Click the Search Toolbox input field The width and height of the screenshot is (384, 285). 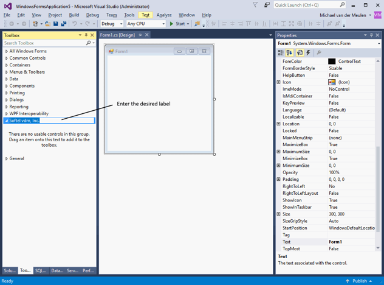coord(44,43)
